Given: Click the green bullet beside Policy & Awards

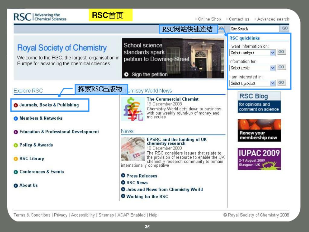Looking at the screenshot, I should 16,145.
